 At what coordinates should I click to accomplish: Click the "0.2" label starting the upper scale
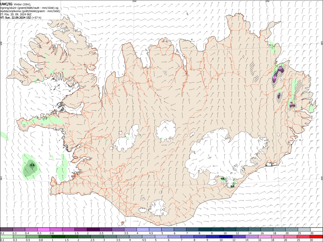pyautogui.click(x=2, y=233)
